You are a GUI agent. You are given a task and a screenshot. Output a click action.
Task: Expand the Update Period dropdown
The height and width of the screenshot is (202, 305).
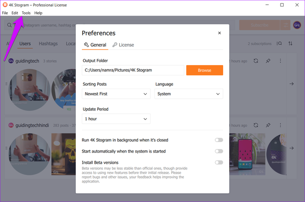[116, 119]
